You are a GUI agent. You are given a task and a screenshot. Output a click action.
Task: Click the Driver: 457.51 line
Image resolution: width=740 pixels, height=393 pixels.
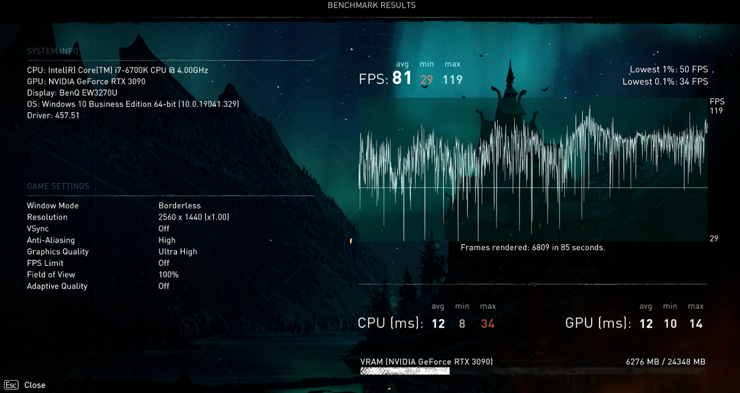coord(53,115)
